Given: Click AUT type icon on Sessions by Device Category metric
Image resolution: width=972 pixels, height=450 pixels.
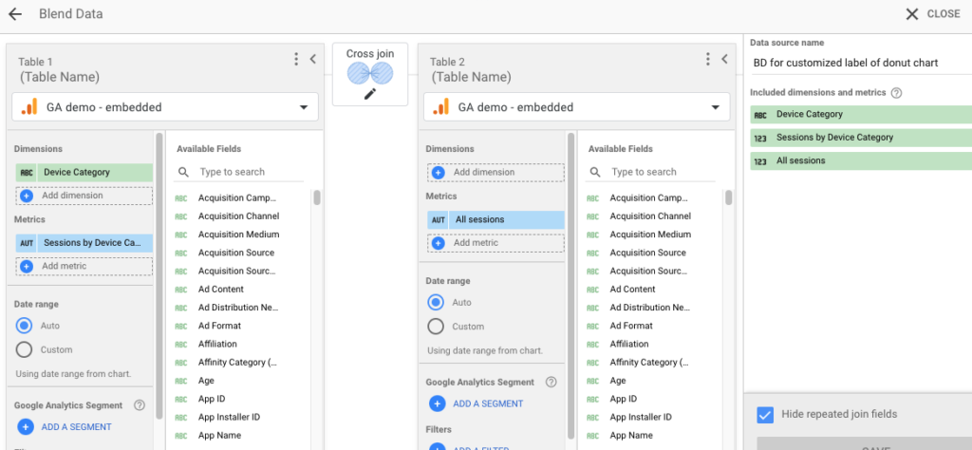Looking at the screenshot, I should click(26, 244).
